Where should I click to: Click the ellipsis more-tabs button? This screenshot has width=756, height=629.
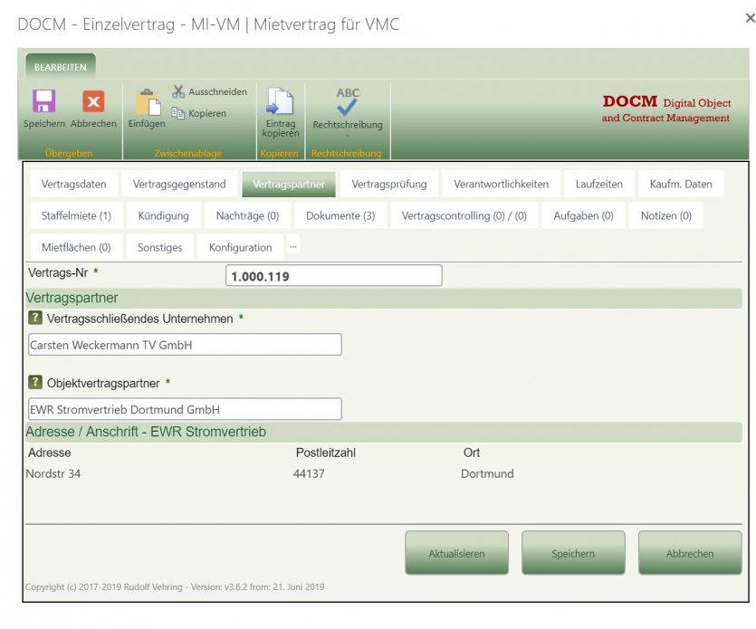[293, 246]
